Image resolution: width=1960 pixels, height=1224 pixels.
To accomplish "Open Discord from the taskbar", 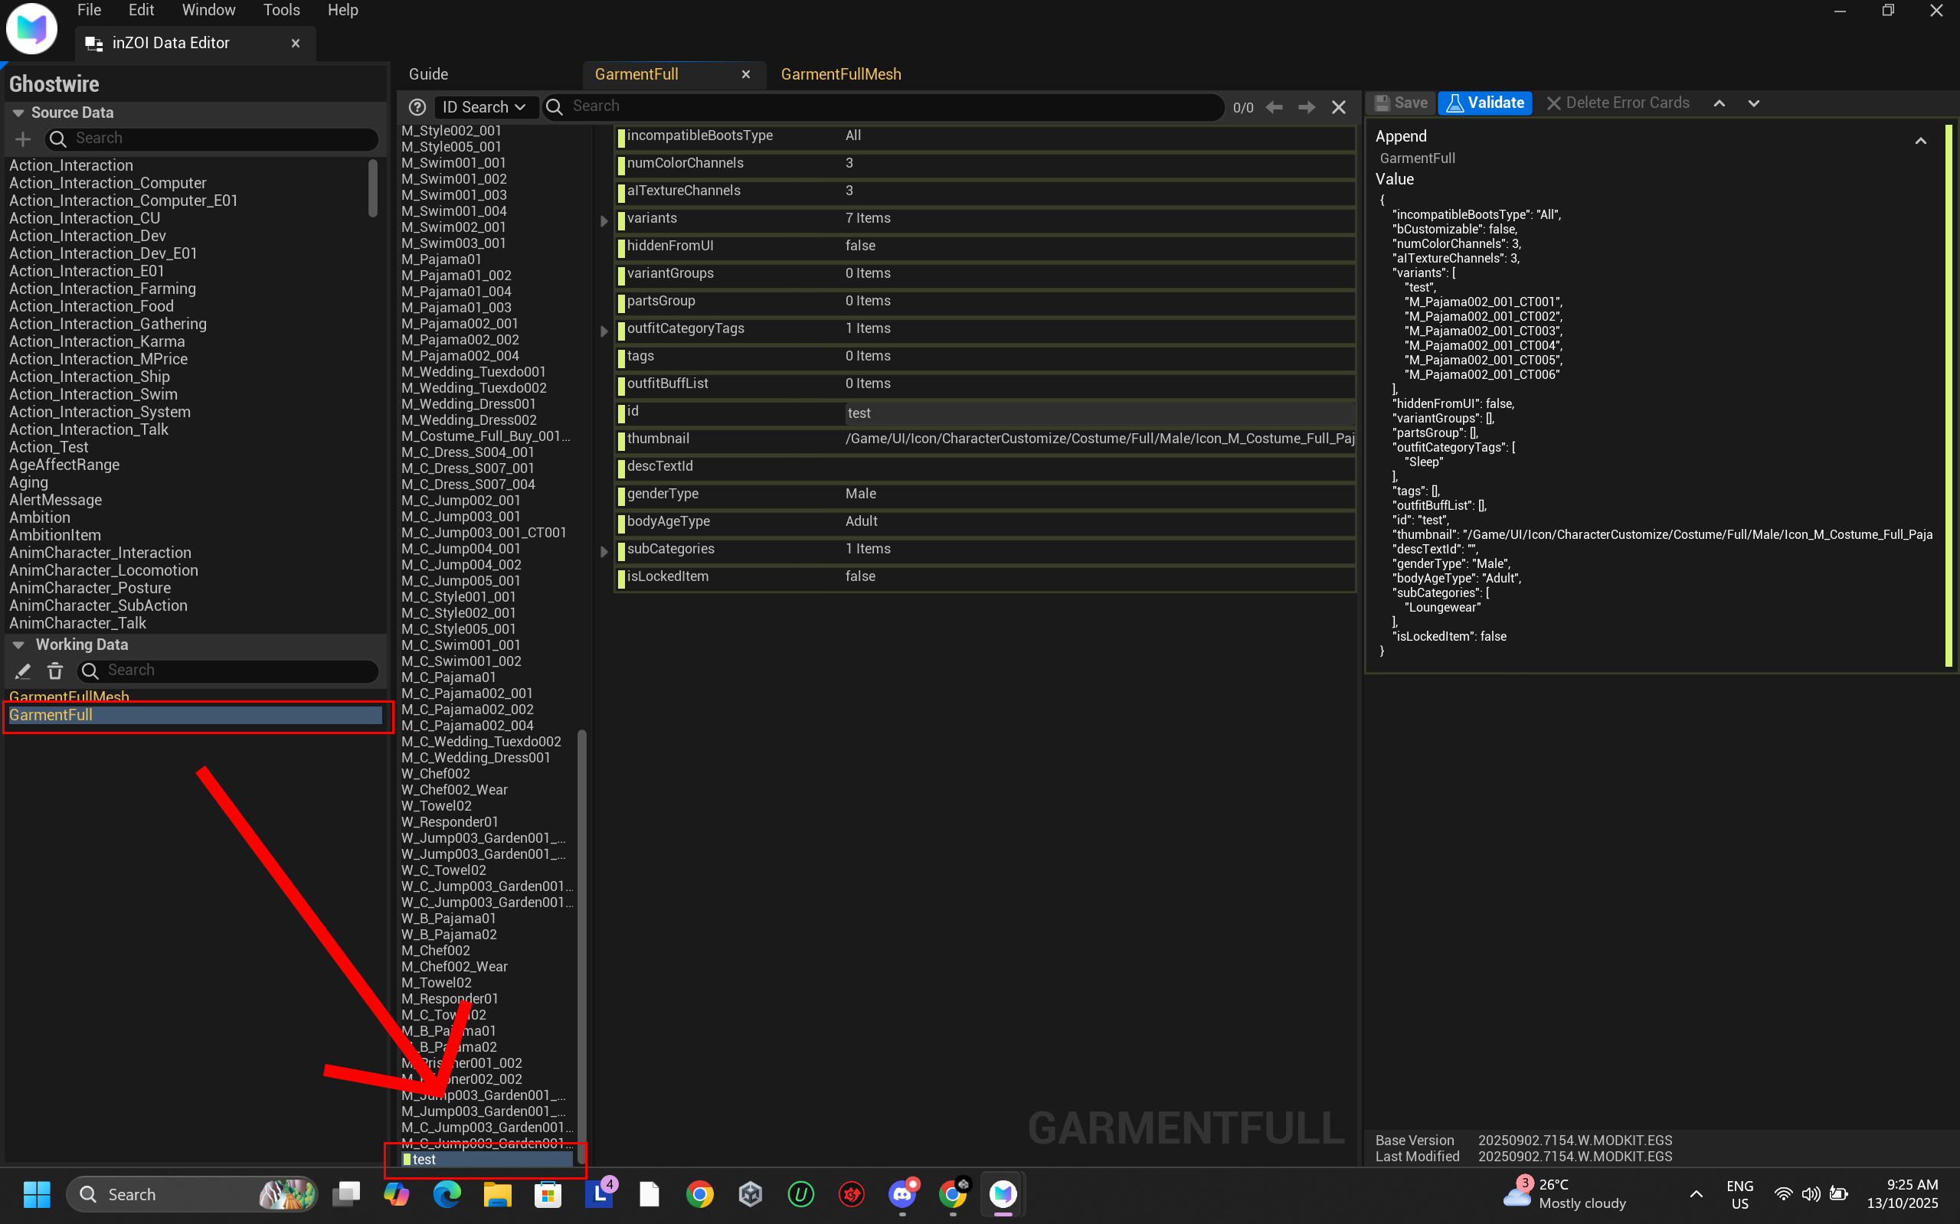I will coord(902,1194).
